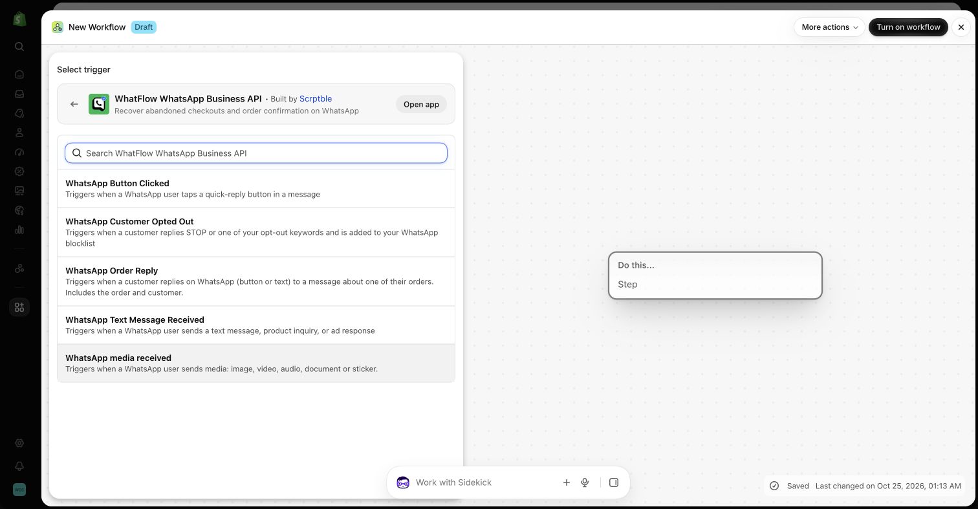Viewport: 978px width, 509px height.
Task: Follow the Scrptble developer link
Action: pos(316,99)
